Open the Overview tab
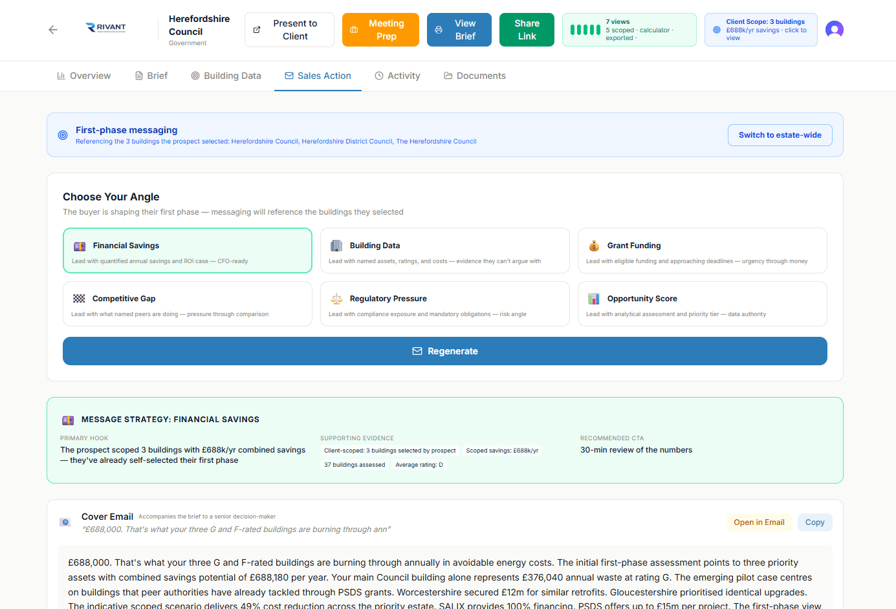The image size is (896, 609). 84,76
